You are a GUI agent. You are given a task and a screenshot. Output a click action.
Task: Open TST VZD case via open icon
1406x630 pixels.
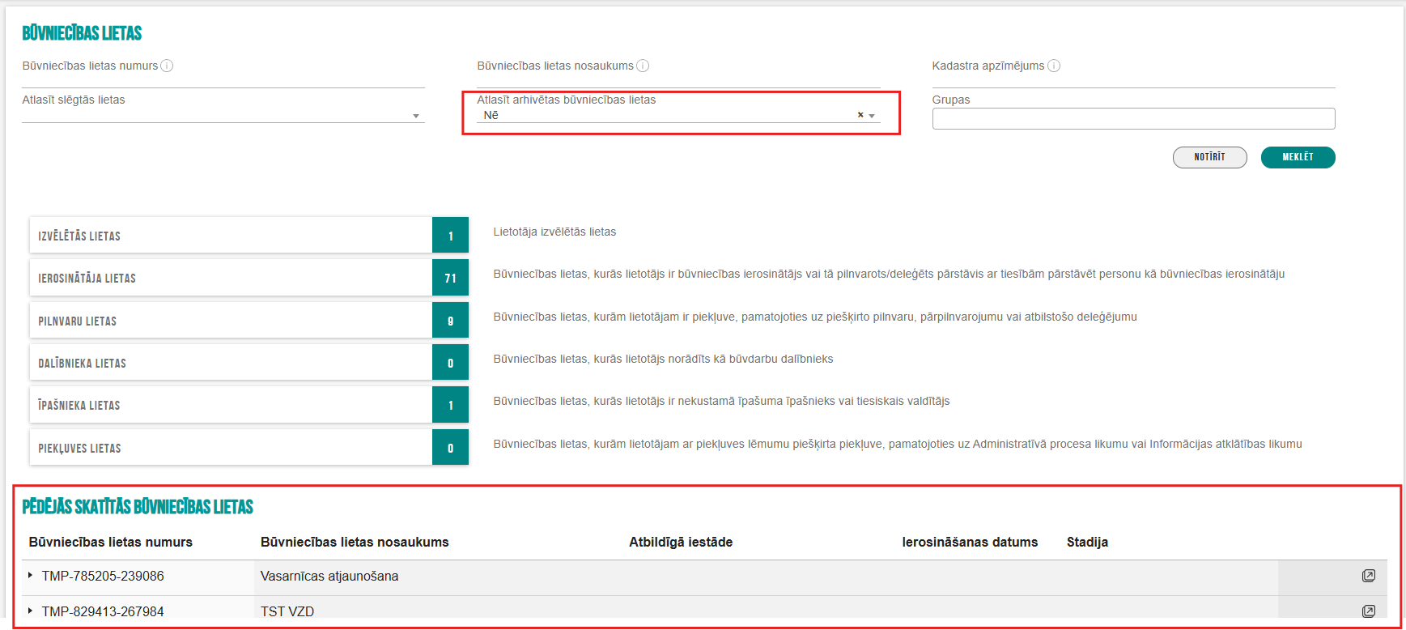pos(1368,611)
